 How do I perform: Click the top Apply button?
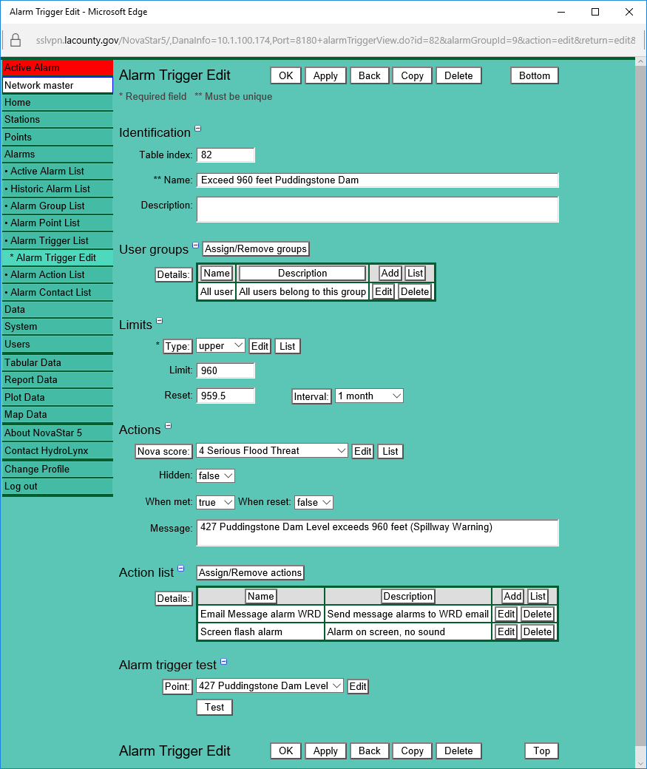pyautogui.click(x=325, y=75)
